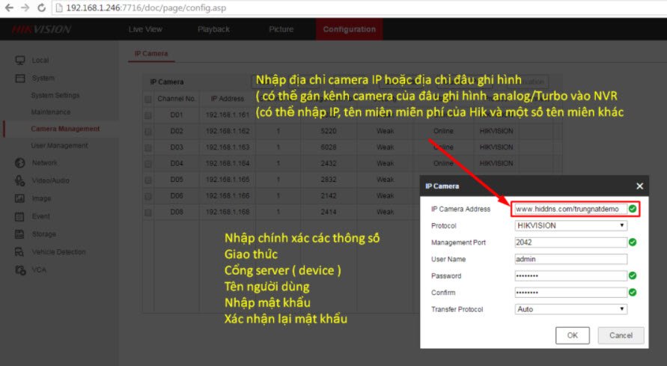This screenshot has width=667, height=366.
Task: Open the Playback tab
Action: pyautogui.click(x=213, y=29)
